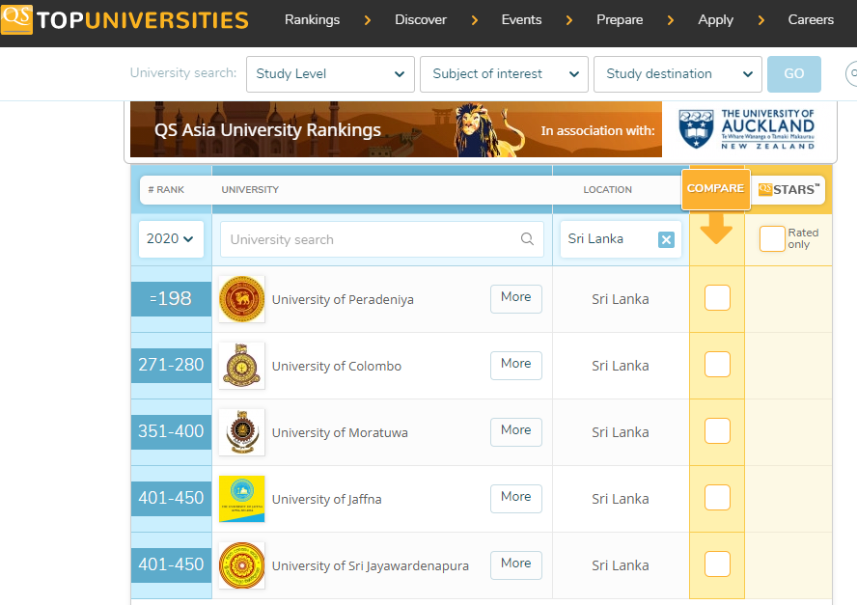Screen dimensions: 857x605
Task: Open the Subject of interest dropdown
Action: point(504,74)
